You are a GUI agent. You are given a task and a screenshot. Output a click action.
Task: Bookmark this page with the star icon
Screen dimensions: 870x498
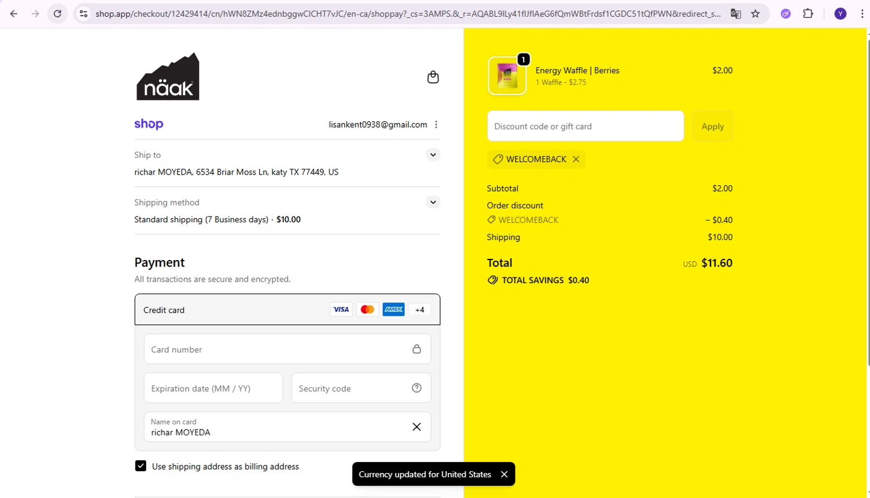pos(755,13)
